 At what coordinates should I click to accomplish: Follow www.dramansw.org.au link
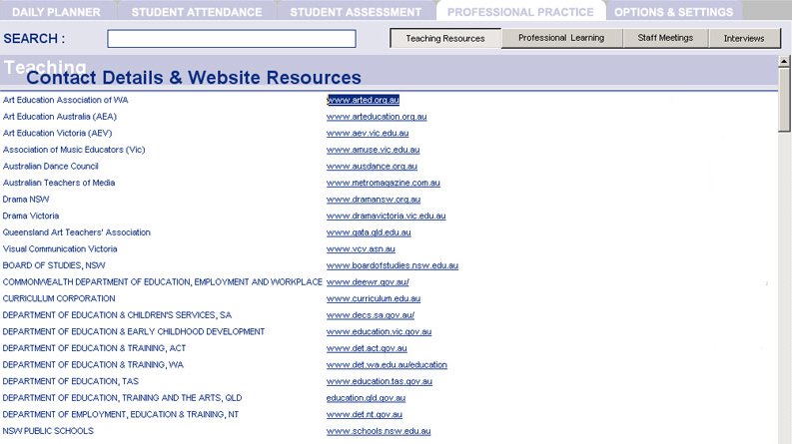[374, 200]
